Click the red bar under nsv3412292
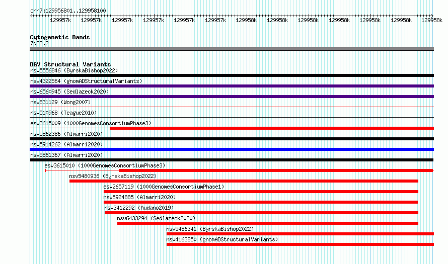Image resolution: width=448 pixels, height=264 pixels. [261, 213]
